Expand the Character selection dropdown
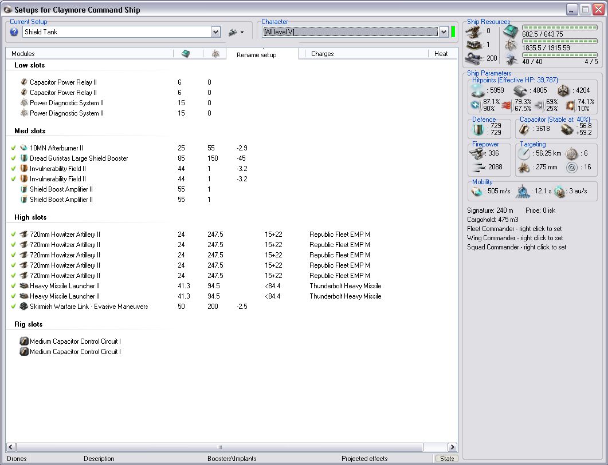608x465 pixels. 443,32
